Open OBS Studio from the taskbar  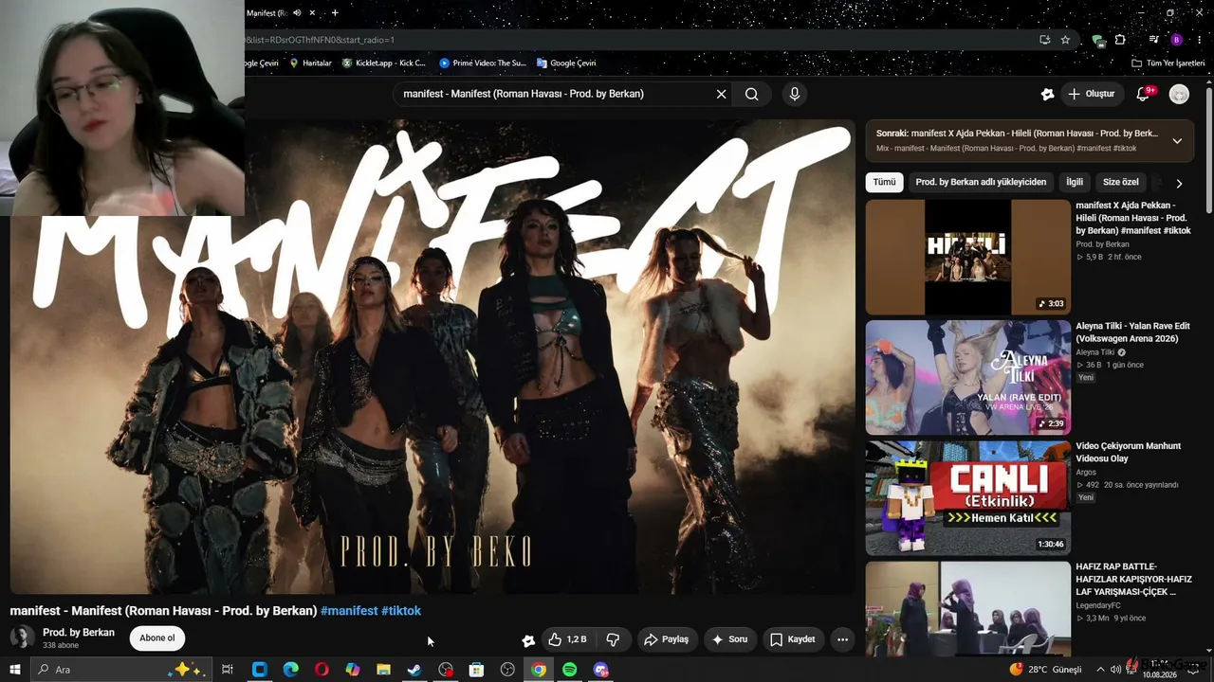pos(507,670)
